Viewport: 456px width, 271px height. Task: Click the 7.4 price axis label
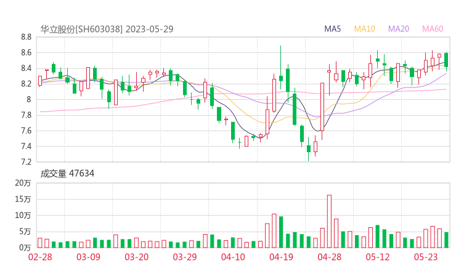[26, 146]
